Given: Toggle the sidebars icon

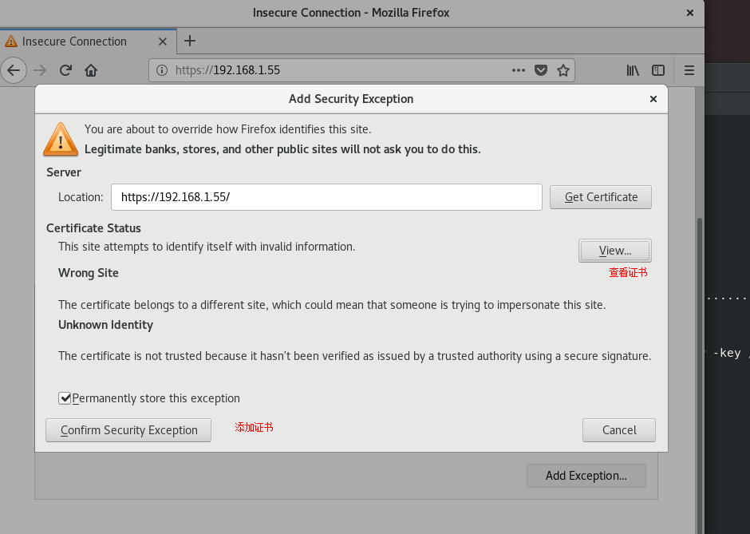Looking at the screenshot, I should pos(658,70).
